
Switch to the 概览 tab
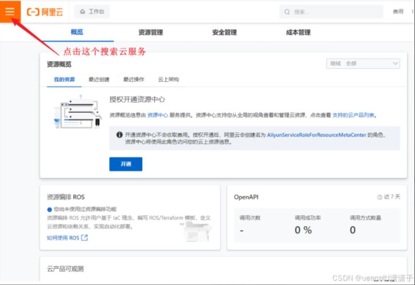[77, 32]
